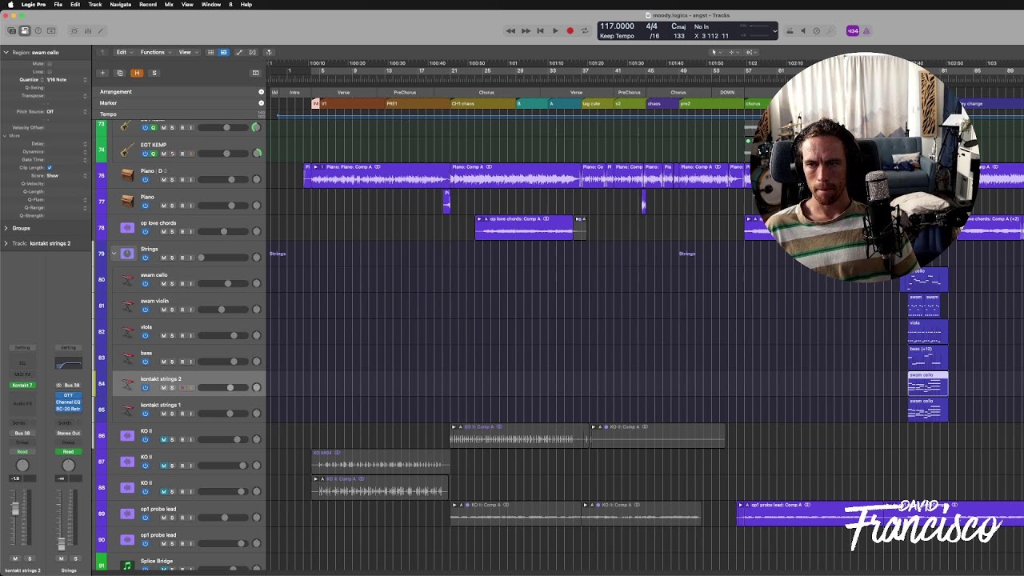Click the Splice Bridge track icon
The width and height of the screenshot is (1024, 576).
127,565
